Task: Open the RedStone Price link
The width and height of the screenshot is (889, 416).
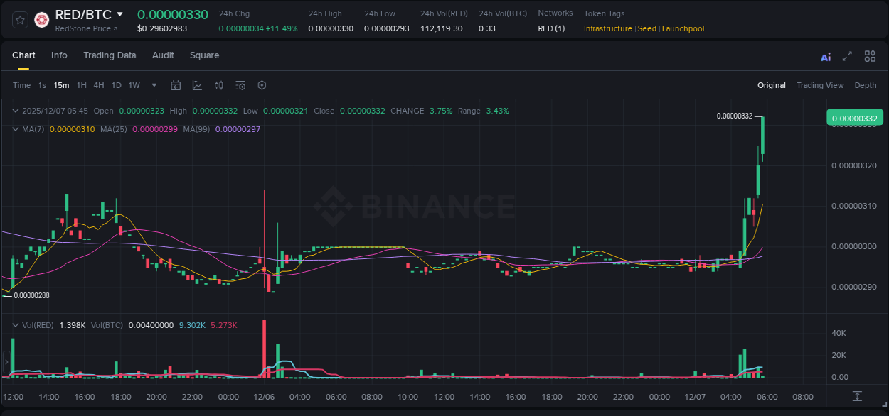Action: (x=85, y=28)
